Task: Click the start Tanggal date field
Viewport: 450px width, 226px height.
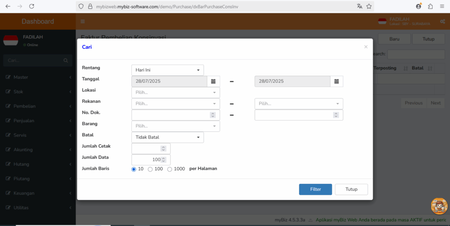Action: (x=169, y=81)
